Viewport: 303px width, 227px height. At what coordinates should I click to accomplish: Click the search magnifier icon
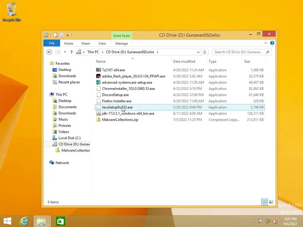click(x=267, y=52)
